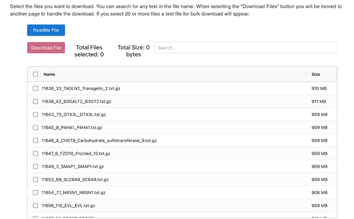Click the ReadMe File button

(x=46, y=30)
